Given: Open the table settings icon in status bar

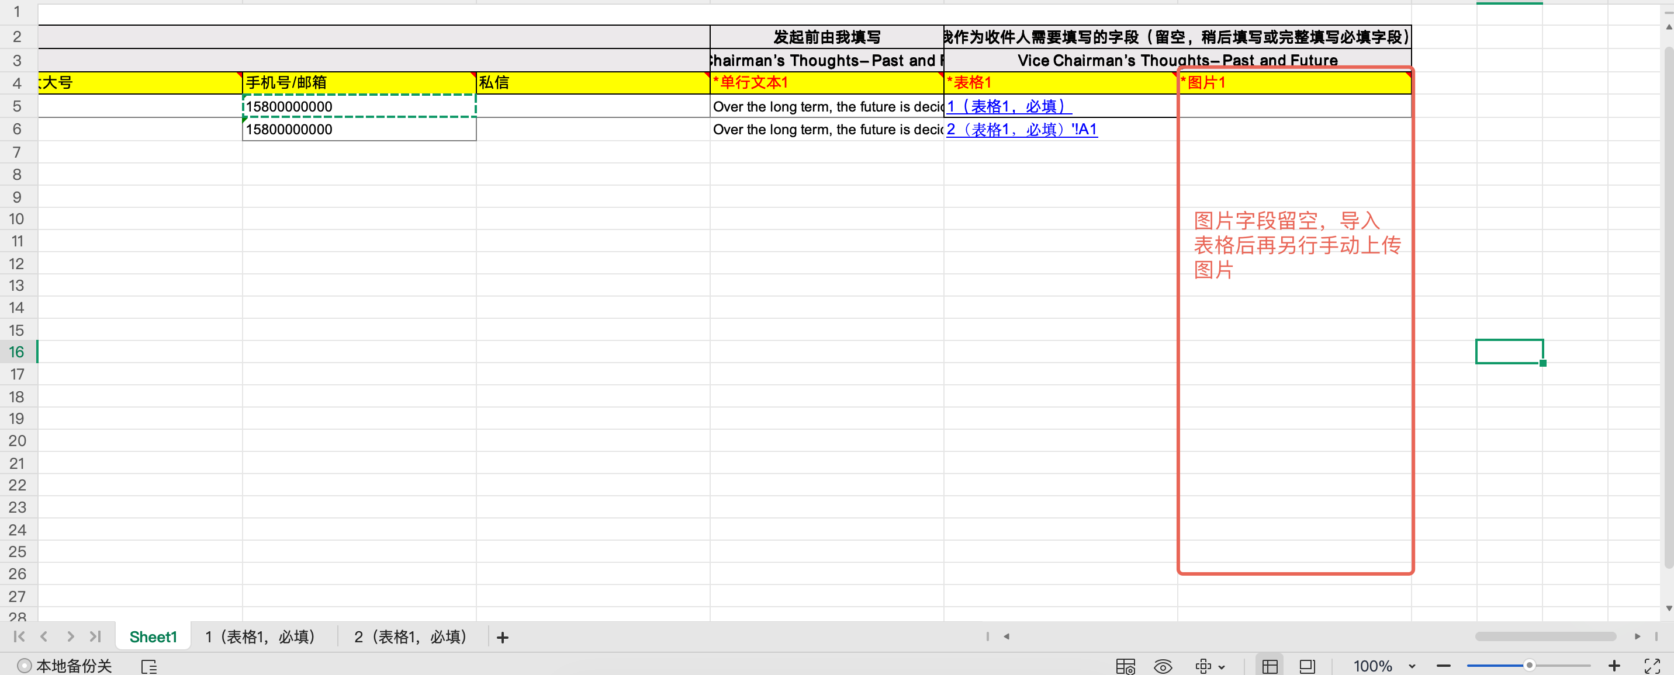Looking at the screenshot, I should pos(1125,666).
